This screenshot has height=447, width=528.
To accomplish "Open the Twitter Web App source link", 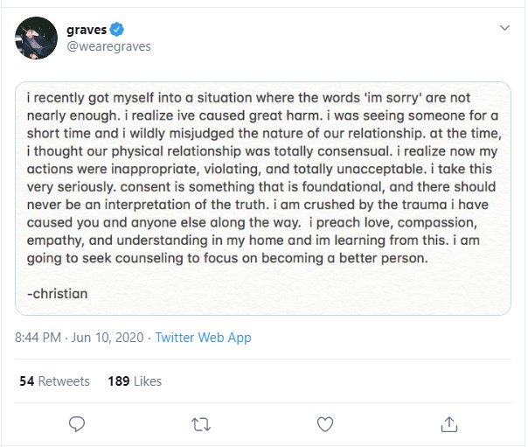I will (x=203, y=337).
